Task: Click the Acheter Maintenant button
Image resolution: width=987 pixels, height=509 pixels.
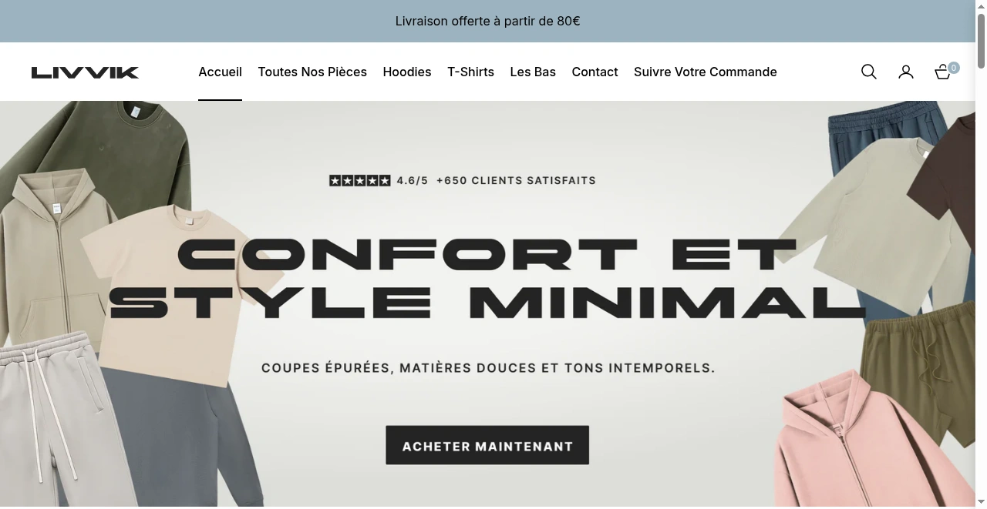Action: [x=487, y=445]
